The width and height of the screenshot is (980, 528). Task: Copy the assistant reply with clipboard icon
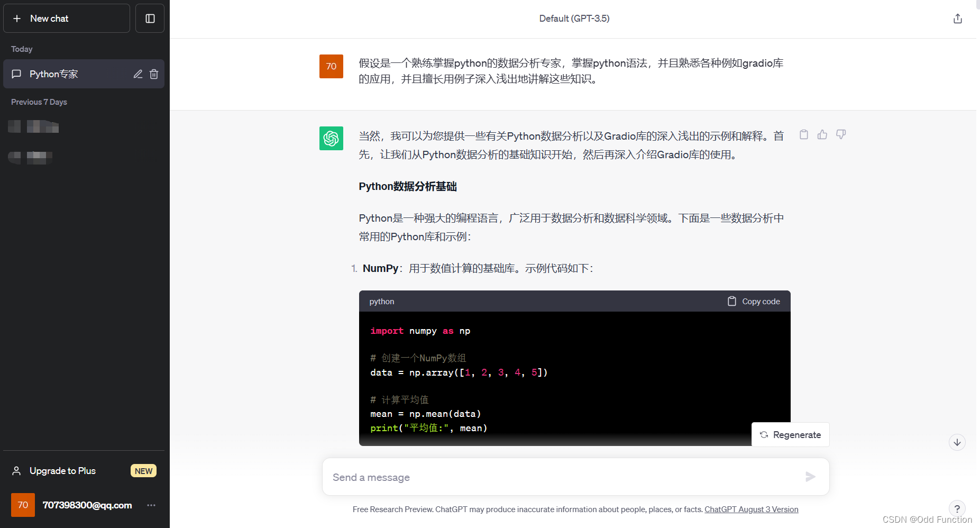click(804, 134)
